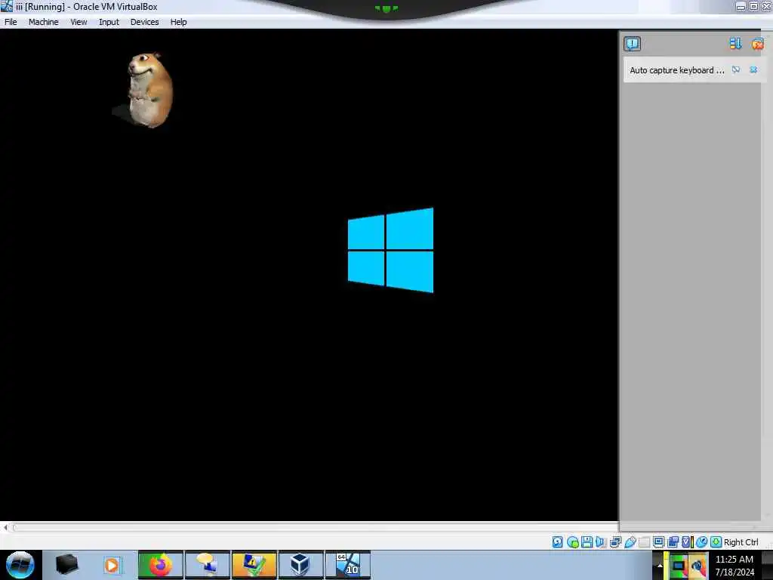
Task: Open the View menu
Action: pos(79,22)
